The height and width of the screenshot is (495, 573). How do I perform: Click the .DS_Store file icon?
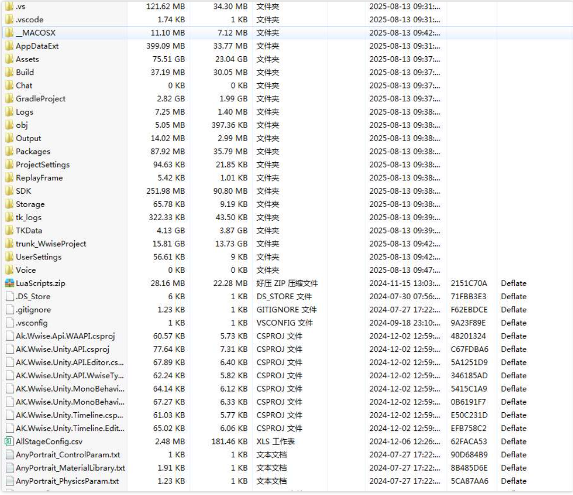click(x=9, y=297)
